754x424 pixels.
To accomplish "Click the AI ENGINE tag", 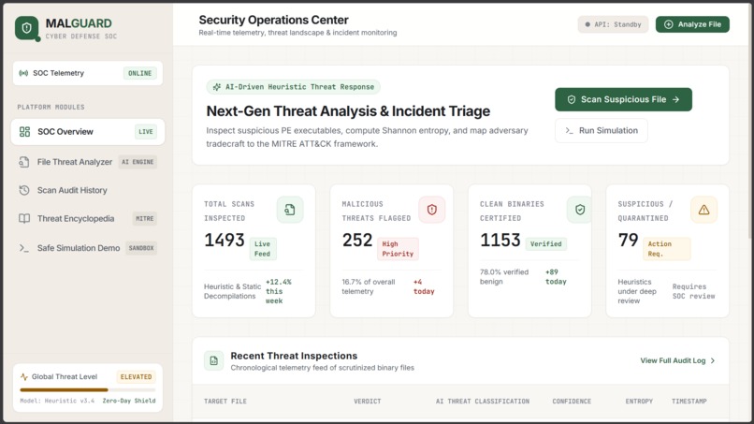I will click(138, 162).
